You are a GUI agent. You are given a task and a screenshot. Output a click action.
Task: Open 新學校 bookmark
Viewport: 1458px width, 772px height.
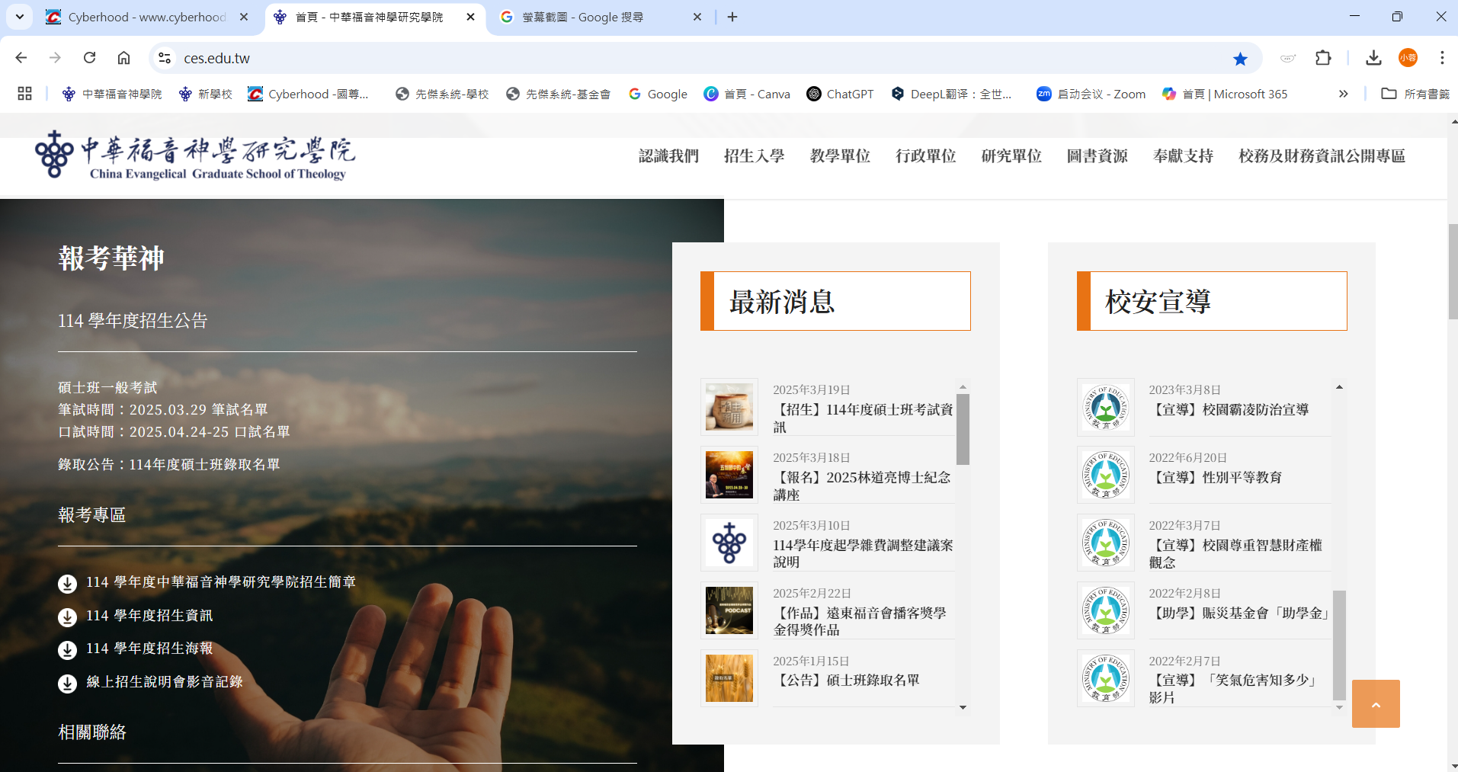(206, 94)
